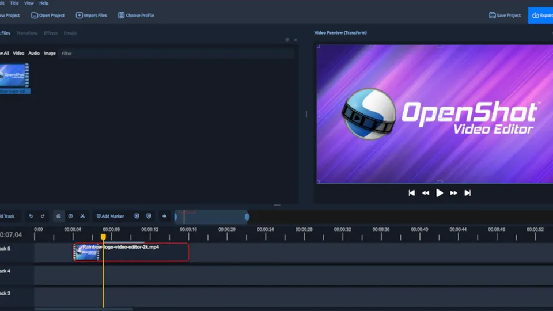Click the Open Project button
Screen dimensions: 553x311
(48, 15)
